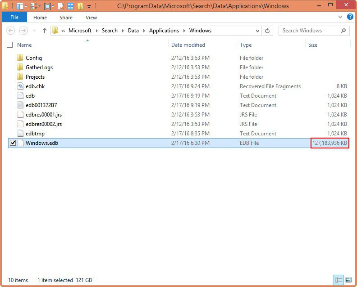Uncheck the Windows.edb checkbox
This screenshot has height=287, width=357.
[x=13, y=143]
